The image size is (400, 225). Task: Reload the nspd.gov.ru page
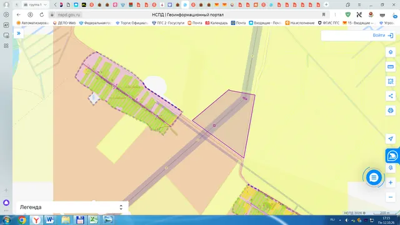tap(42, 15)
